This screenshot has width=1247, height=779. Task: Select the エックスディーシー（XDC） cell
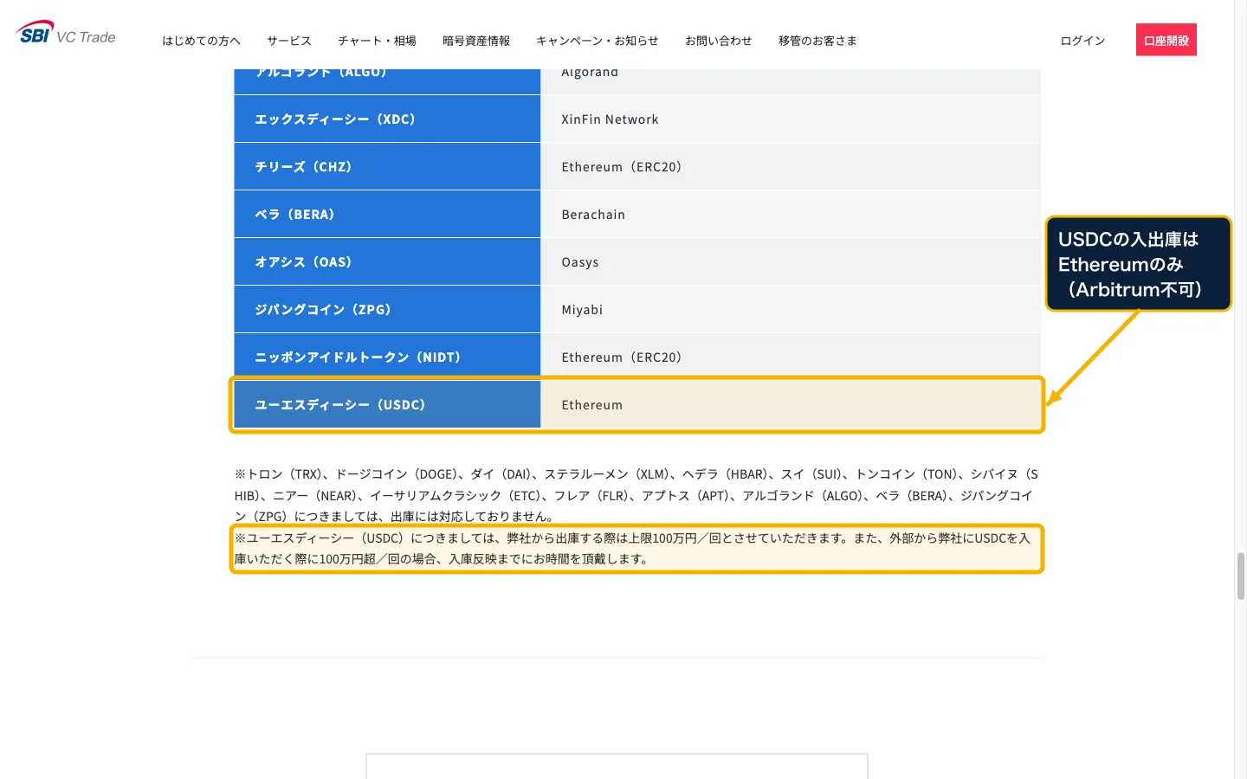(387, 119)
